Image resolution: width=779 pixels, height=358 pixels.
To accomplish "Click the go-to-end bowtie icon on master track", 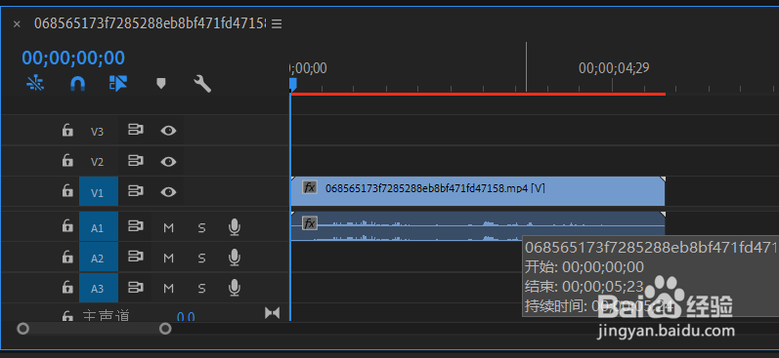I will 273,313.
